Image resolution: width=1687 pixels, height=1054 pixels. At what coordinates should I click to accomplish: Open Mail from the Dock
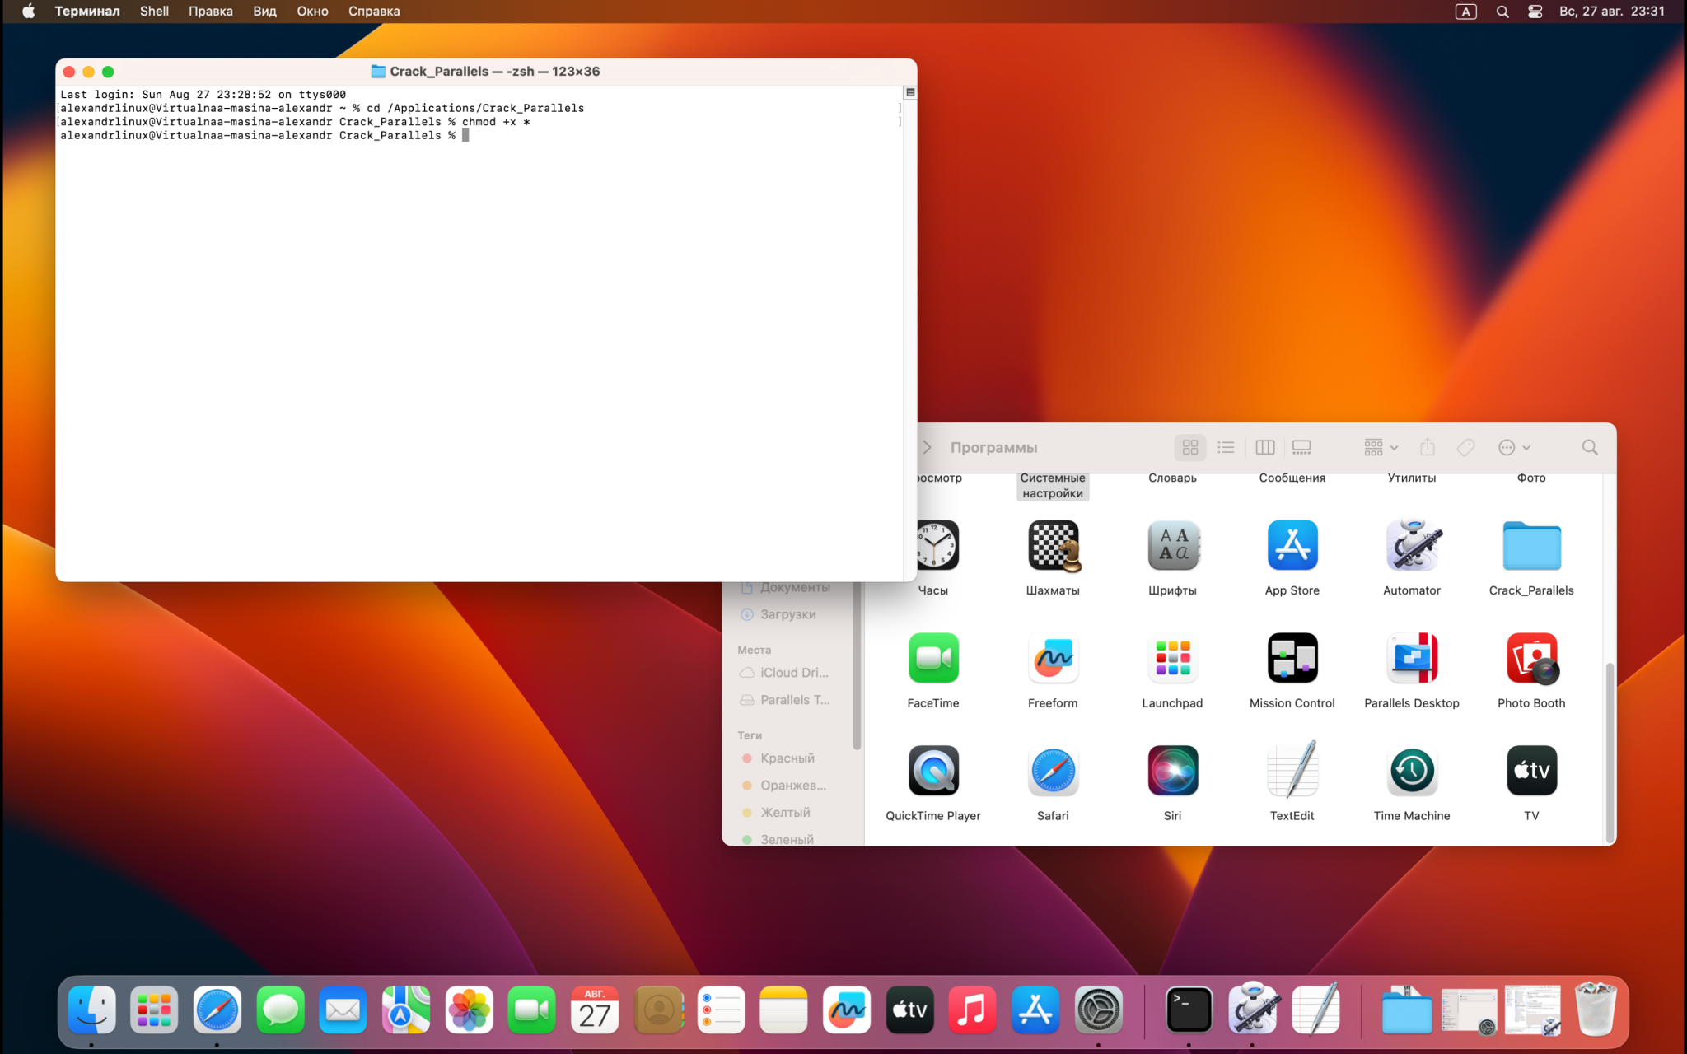[x=343, y=1010]
